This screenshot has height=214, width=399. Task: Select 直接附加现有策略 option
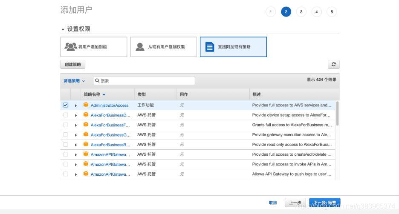pos(233,47)
